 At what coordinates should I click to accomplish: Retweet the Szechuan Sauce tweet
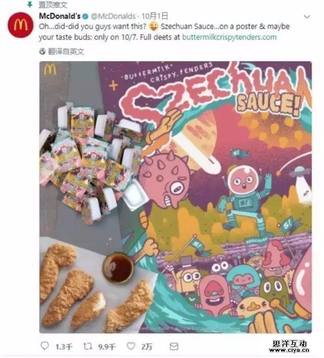(x=88, y=346)
